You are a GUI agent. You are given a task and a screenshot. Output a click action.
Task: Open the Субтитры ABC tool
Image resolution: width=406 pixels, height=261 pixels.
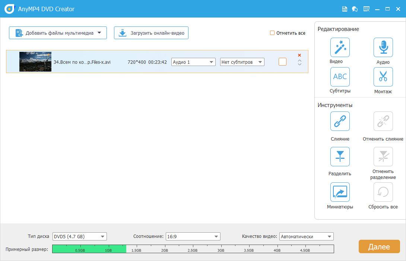340,77
